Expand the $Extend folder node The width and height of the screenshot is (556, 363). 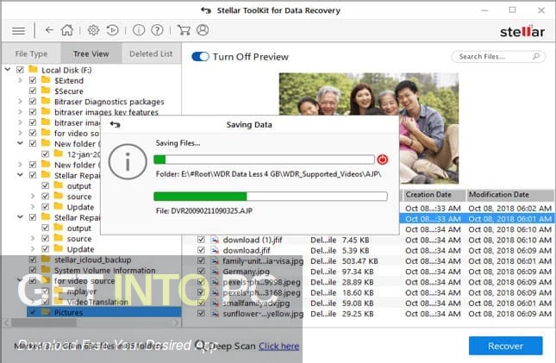tap(20, 80)
